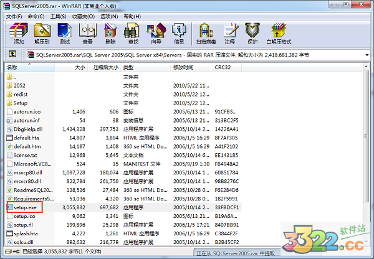Image resolution: width=374 pixels, height=259 pixels.
Task: Select the redist folder icon
Action: pyautogui.click(x=9, y=94)
